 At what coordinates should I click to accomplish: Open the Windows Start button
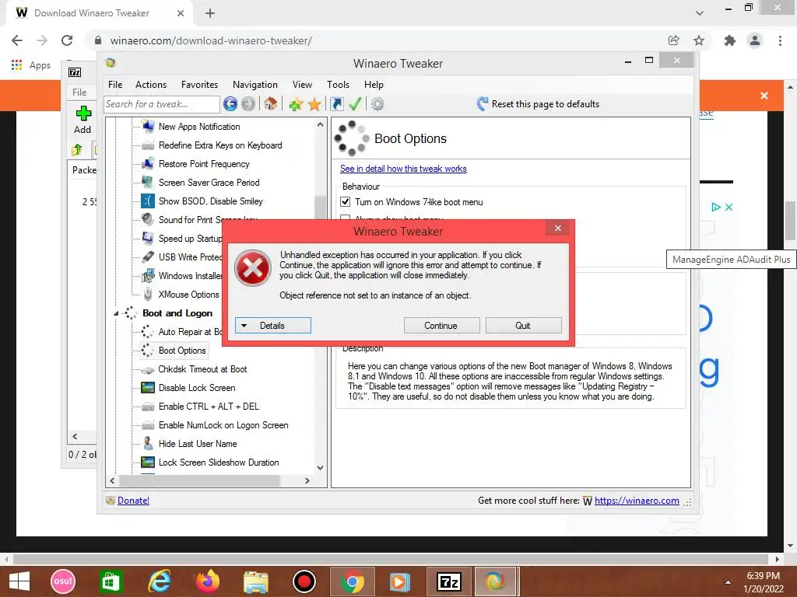tap(19, 581)
